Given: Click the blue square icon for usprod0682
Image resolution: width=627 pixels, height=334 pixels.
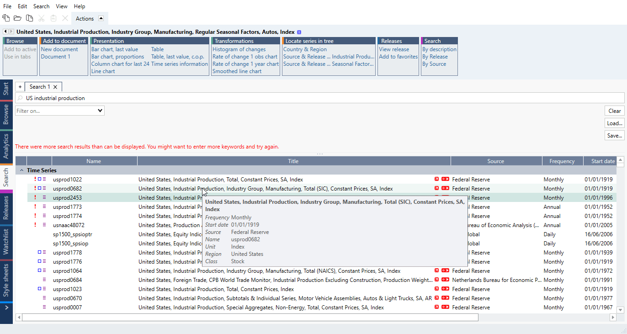Looking at the screenshot, I should 39,188.
